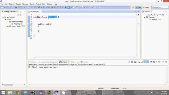The height and width of the screenshot is (95, 169).
Task: Open dropdown arrow next to New toolbar icon
Action: pyautogui.click(x=4, y=7)
